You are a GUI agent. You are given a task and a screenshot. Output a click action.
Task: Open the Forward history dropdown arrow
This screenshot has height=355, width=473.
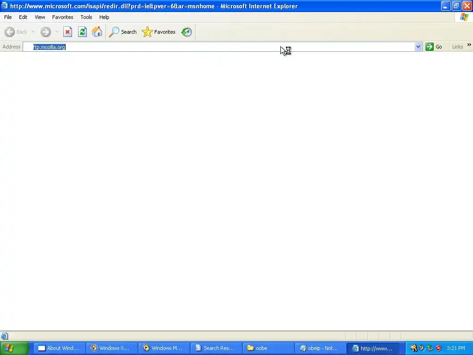click(x=56, y=32)
